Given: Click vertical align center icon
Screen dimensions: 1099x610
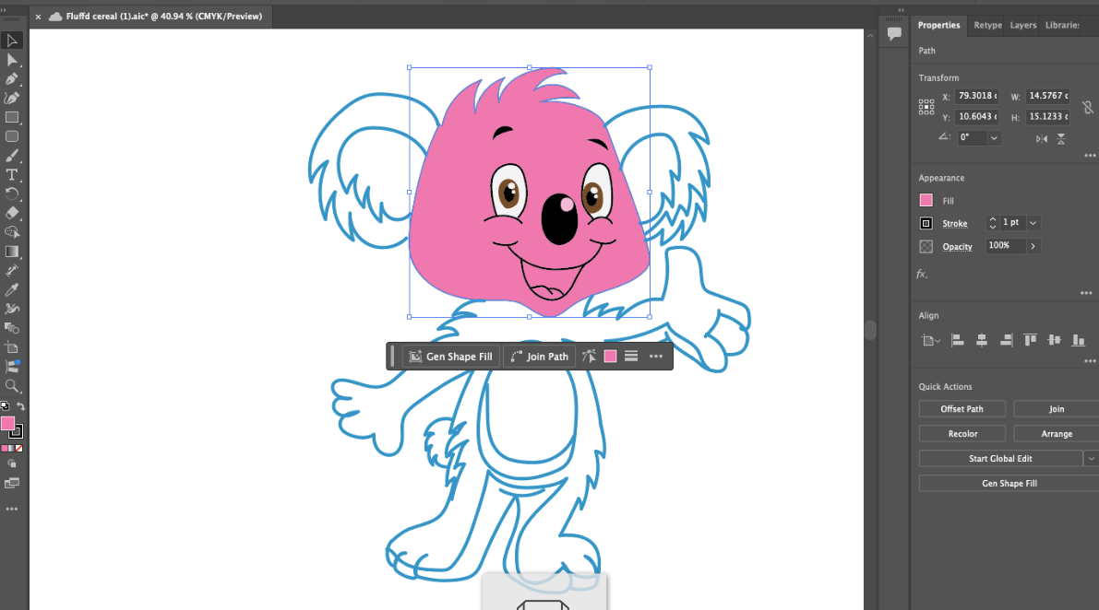Looking at the screenshot, I should 1054,340.
